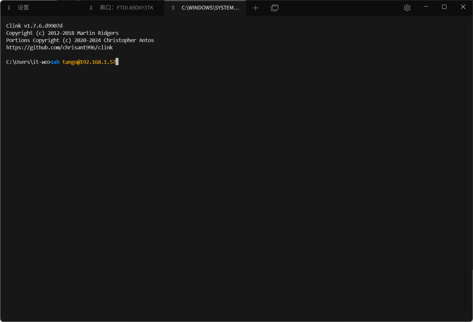Switch to the 设置 tab
Viewport: 473px width, 322px height.
point(23,8)
